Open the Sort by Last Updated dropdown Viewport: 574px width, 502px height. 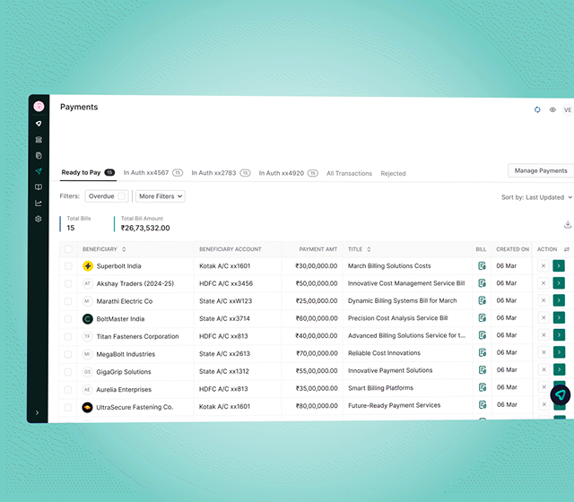point(536,197)
